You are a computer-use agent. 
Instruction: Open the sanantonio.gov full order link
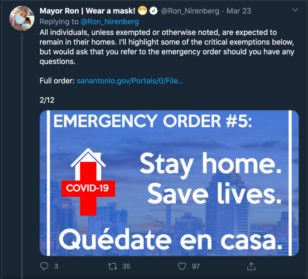click(x=129, y=81)
